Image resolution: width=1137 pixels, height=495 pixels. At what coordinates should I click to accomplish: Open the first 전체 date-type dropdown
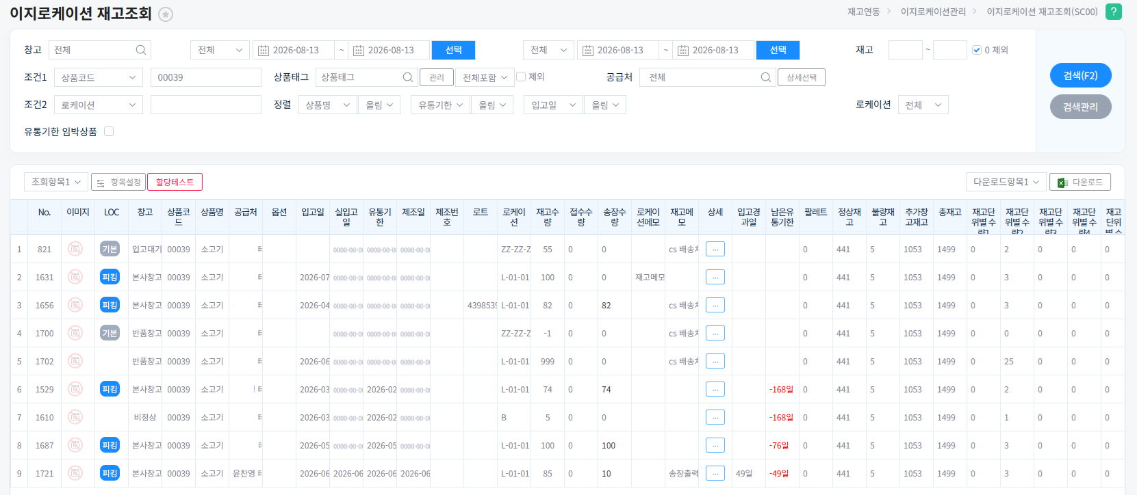pyautogui.click(x=219, y=50)
